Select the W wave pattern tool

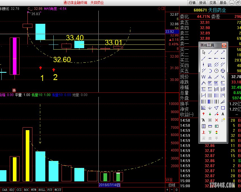[x=204, y=77]
